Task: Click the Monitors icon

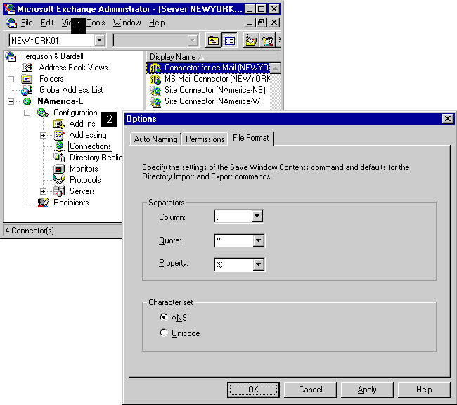Action: (x=59, y=169)
